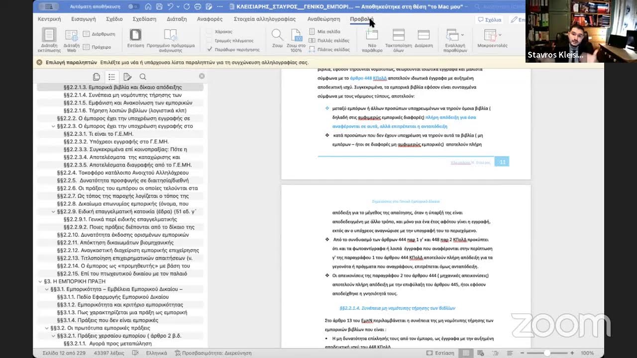Open search pane magnifier in sidebar
Image resolution: width=637 pixels, height=358 pixels.
pyautogui.click(x=143, y=77)
